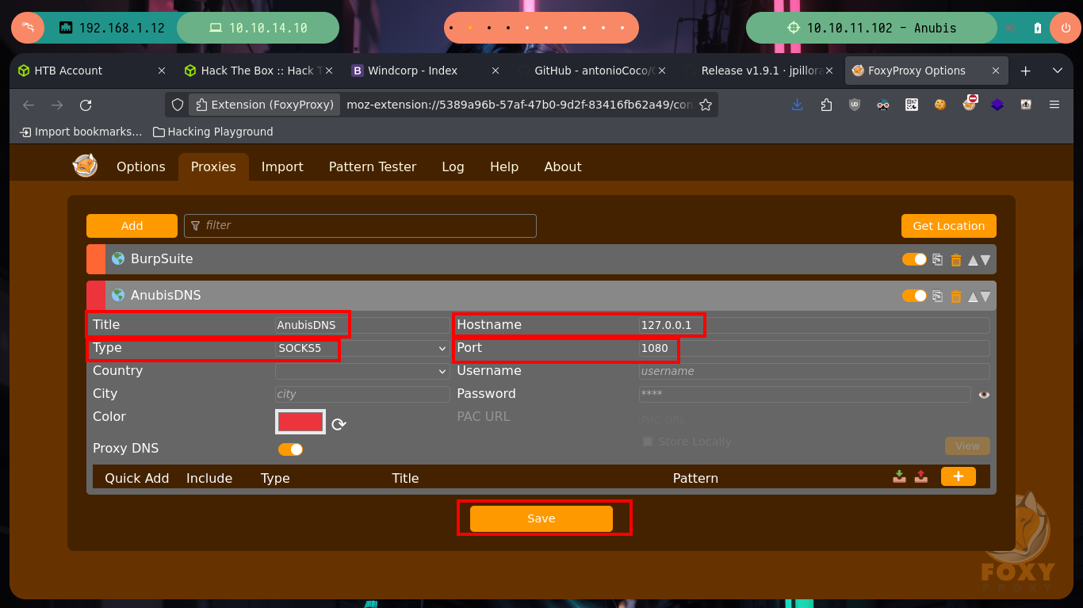This screenshot has width=1083, height=608.
Task: Duplicate the BurpSuite proxy entry
Action: click(937, 259)
